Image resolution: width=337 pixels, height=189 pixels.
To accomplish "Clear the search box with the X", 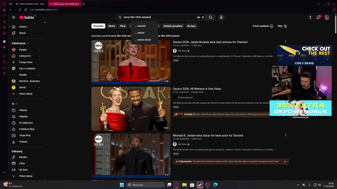I will tap(203, 17).
